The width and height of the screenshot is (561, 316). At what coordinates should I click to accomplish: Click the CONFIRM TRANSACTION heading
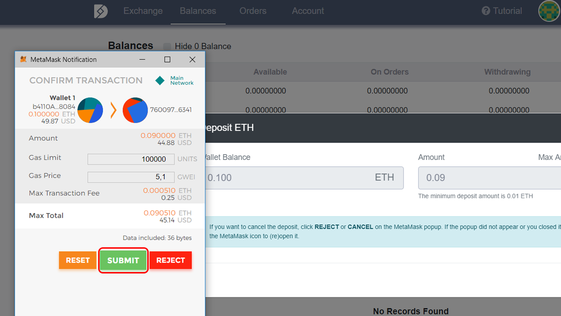click(x=86, y=80)
